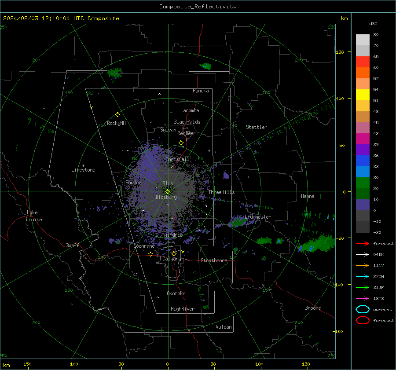
Task: Click the RedDeer label
Action: (x=187, y=133)
